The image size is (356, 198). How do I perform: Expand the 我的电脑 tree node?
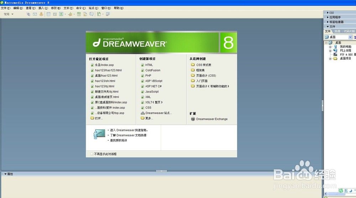tap(330, 47)
